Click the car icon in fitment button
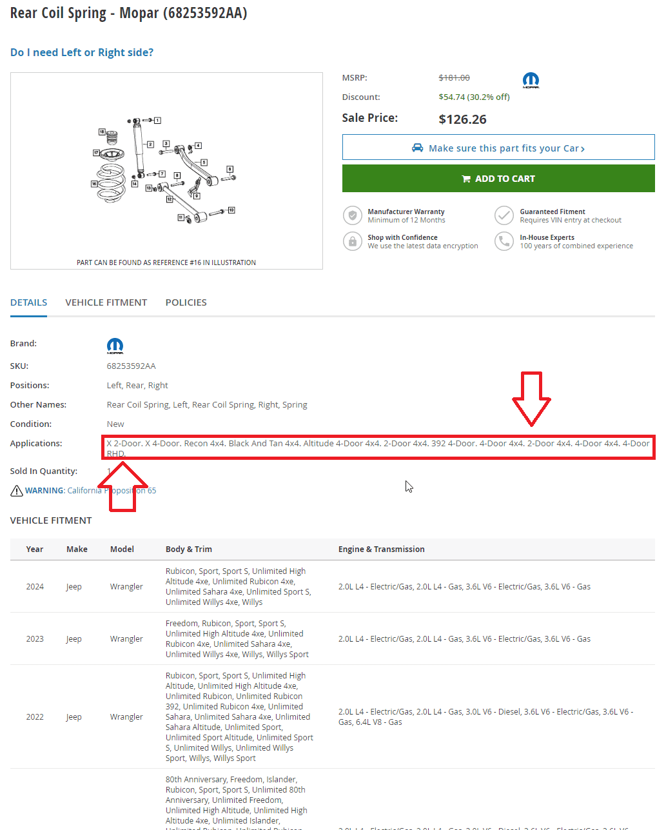This screenshot has width=666, height=830. point(418,148)
